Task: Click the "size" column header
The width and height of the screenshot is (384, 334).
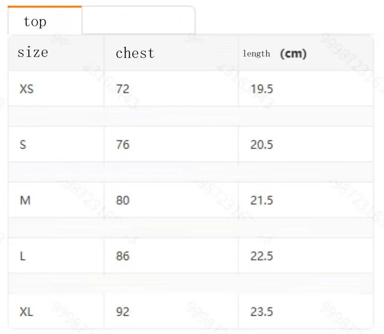Action: click(33, 53)
